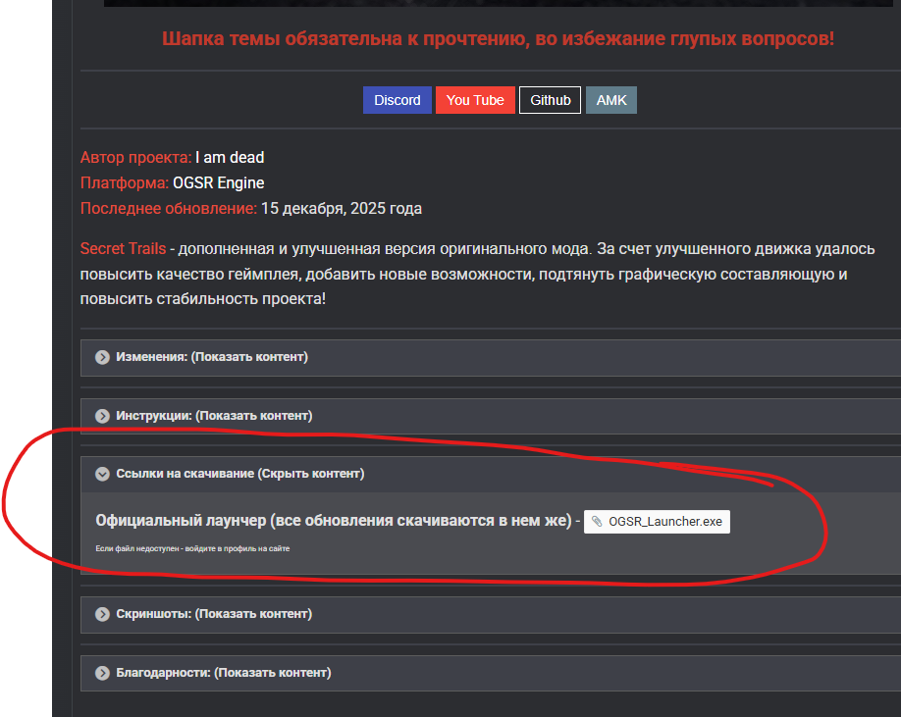This screenshot has width=901, height=717.
Task: Click the author name I am dead
Action: (230, 157)
